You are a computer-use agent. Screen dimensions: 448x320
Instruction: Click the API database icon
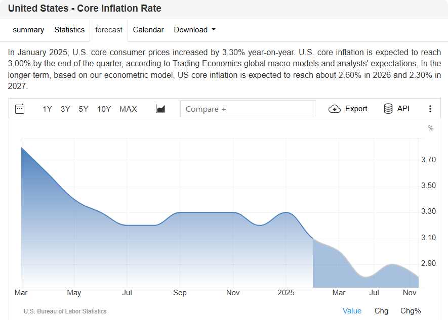pyautogui.click(x=388, y=109)
